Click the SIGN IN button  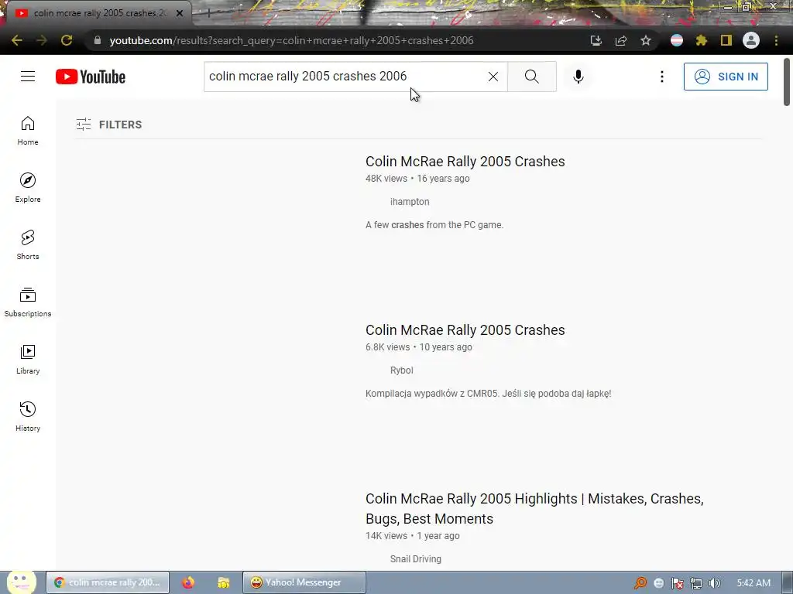click(x=726, y=77)
